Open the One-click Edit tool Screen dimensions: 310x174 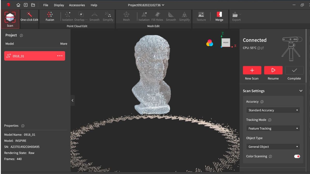[29, 16]
